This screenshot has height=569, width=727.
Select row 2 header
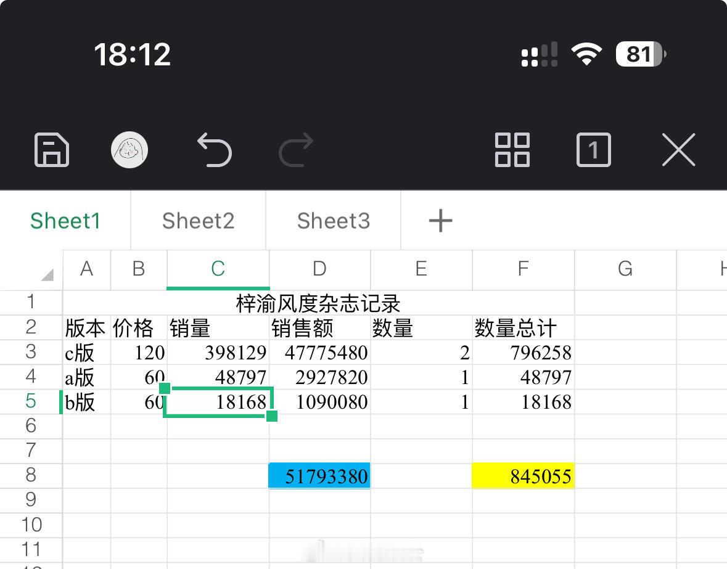pos(31,327)
